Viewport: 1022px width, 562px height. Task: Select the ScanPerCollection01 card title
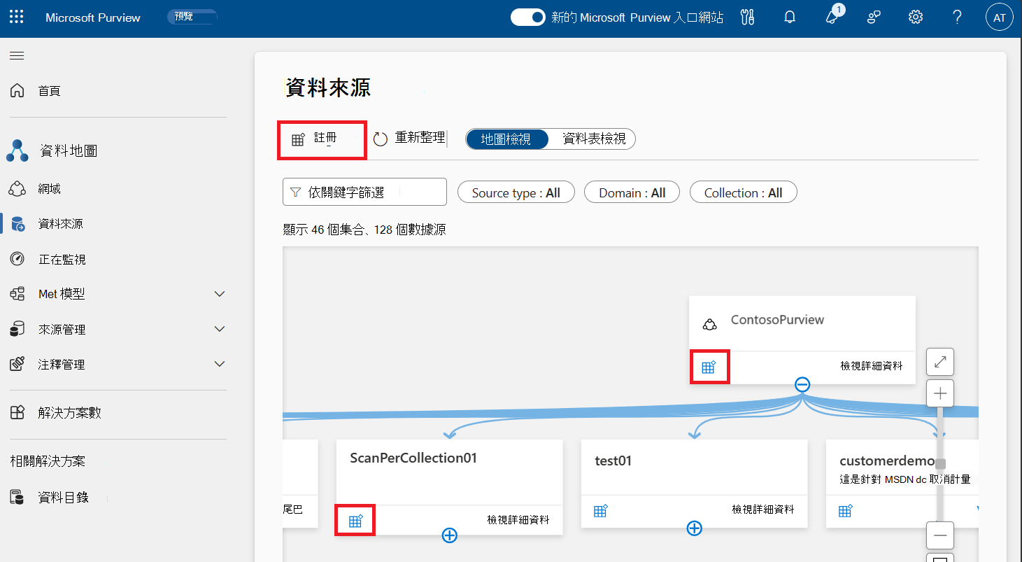[413, 458]
